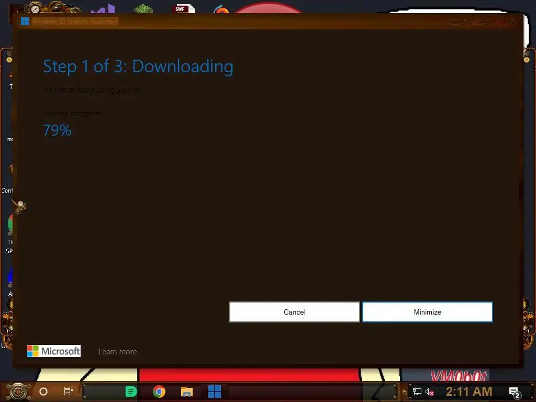Open the green chat app in the taskbar
Screen dimensions: 536x402
coord(131,392)
